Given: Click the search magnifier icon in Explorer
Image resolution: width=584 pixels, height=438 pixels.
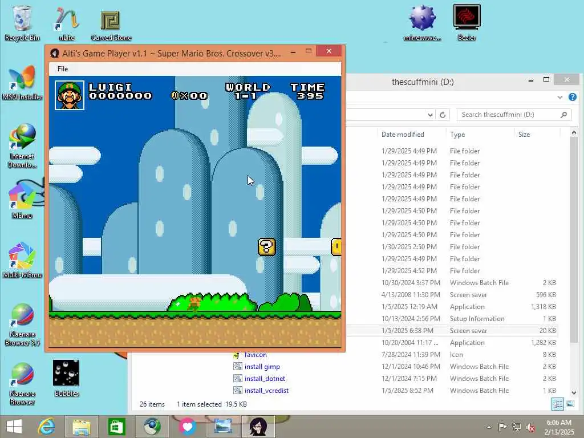Looking at the screenshot, I should 564,115.
